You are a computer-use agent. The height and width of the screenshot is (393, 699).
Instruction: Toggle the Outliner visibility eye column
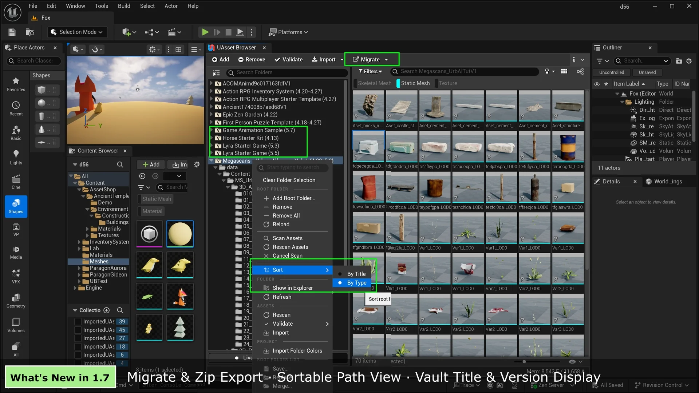coord(597,84)
